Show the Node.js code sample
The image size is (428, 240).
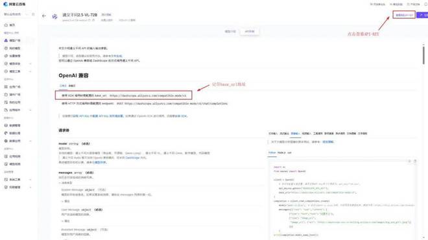coord(281,152)
